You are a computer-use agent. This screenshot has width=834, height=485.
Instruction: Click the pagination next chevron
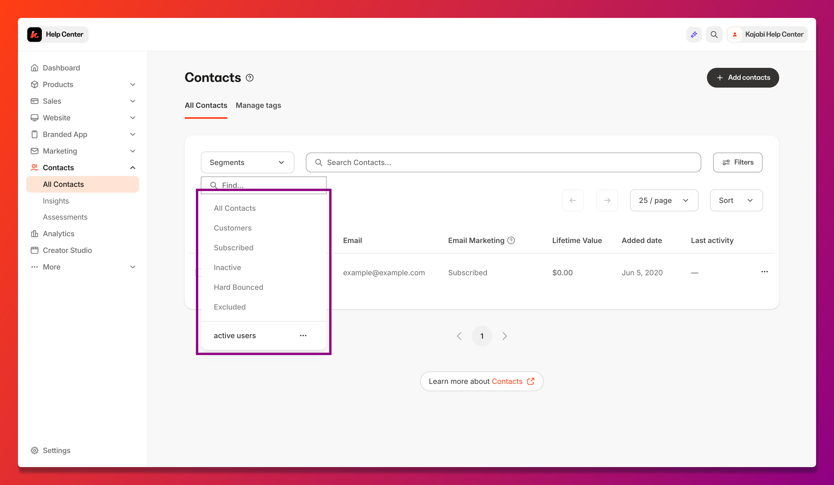coord(505,336)
